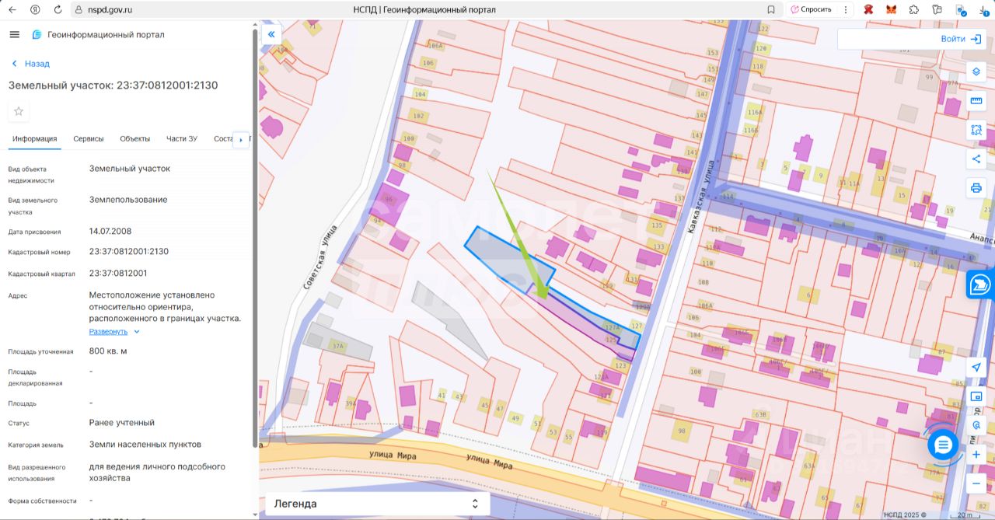Zoom out the map with the minus button
Image resolution: width=995 pixels, height=520 pixels.
coord(976,483)
